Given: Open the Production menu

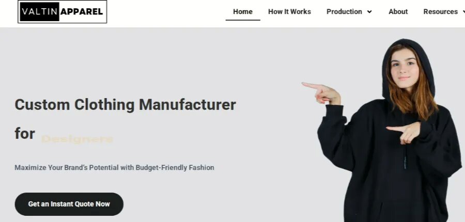Looking at the screenshot, I should pyautogui.click(x=344, y=11).
